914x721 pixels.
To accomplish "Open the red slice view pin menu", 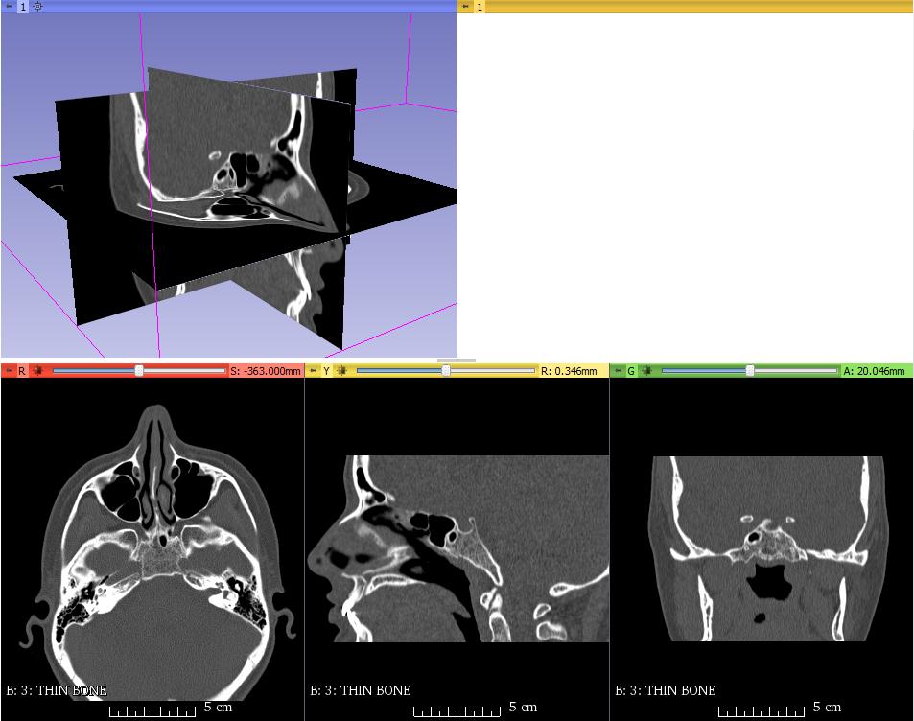I will click(9, 370).
